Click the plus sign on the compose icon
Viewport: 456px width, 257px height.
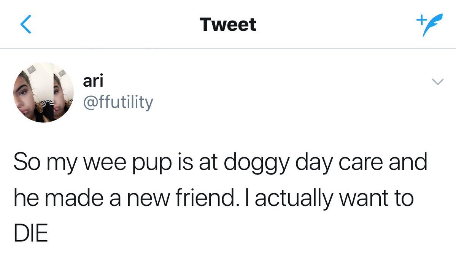tap(420, 19)
